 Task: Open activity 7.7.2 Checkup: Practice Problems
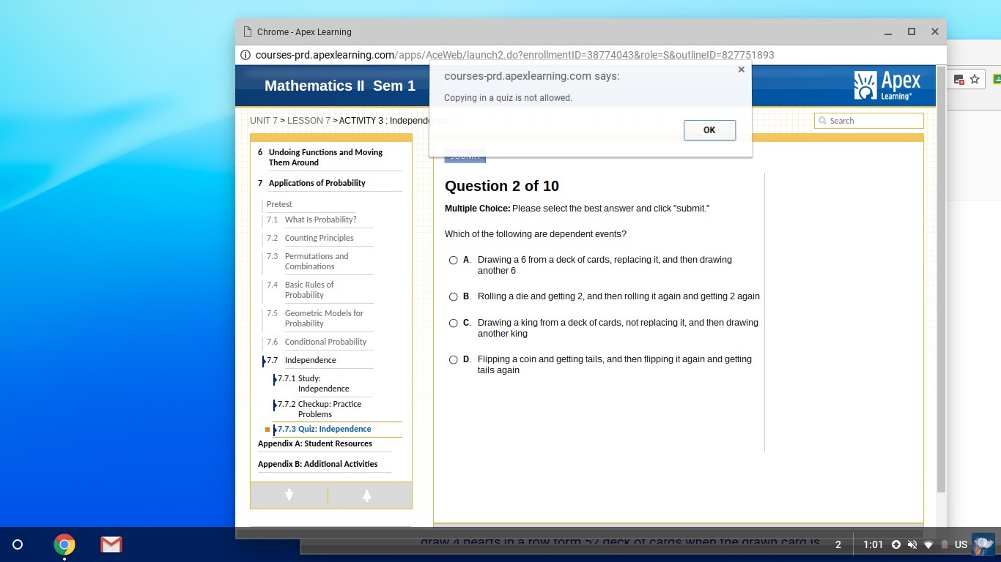(x=330, y=409)
